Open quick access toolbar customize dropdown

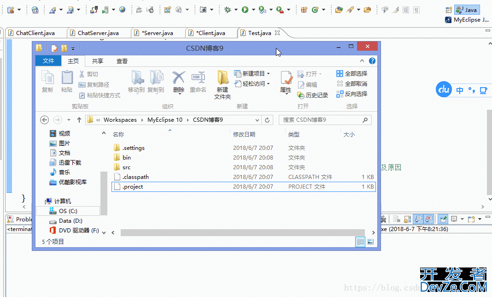tap(73, 49)
